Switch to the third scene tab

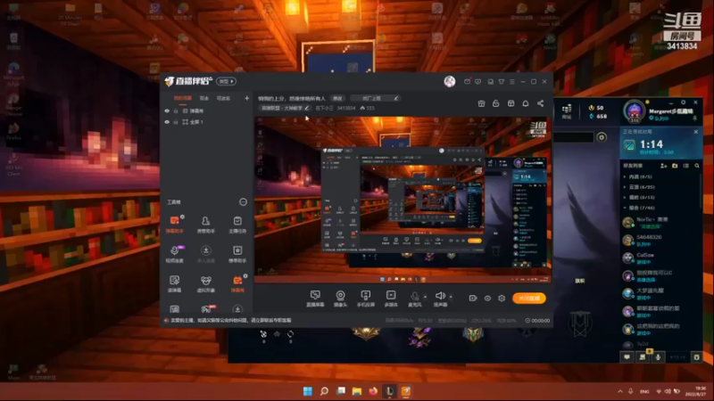coord(223,98)
